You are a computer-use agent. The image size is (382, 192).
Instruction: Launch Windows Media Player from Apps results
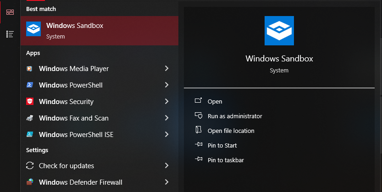pos(100,69)
